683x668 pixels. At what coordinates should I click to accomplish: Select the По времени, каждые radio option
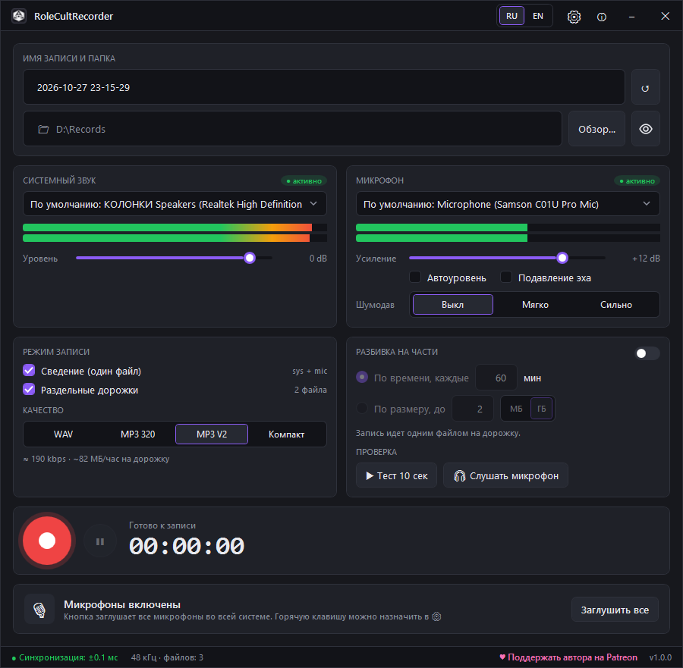click(x=362, y=378)
